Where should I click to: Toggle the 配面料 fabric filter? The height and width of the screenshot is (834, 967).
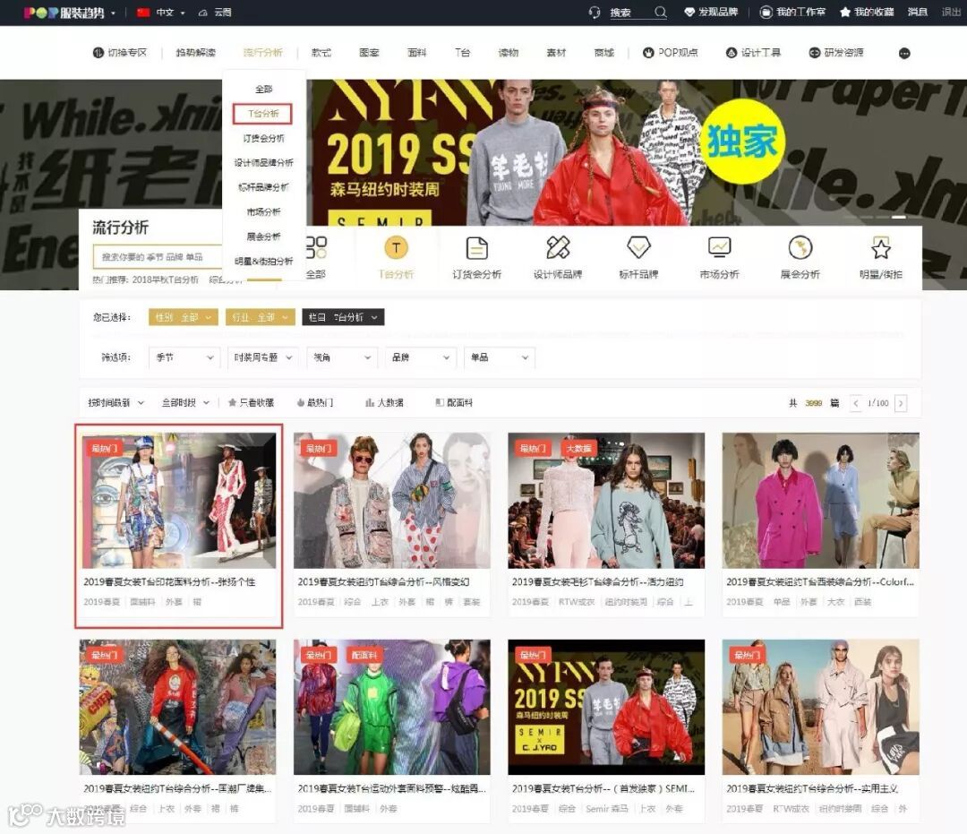click(x=454, y=403)
